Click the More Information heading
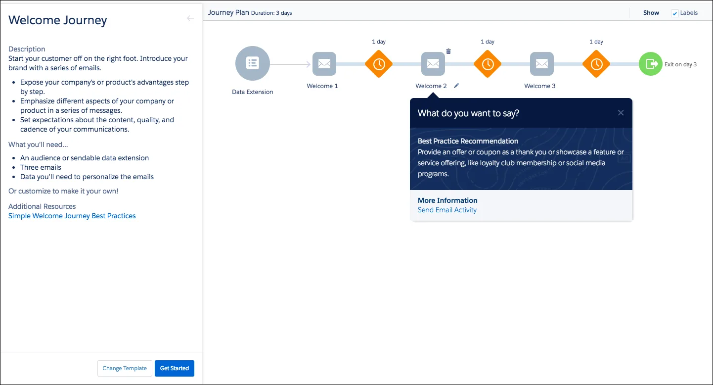 click(447, 200)
